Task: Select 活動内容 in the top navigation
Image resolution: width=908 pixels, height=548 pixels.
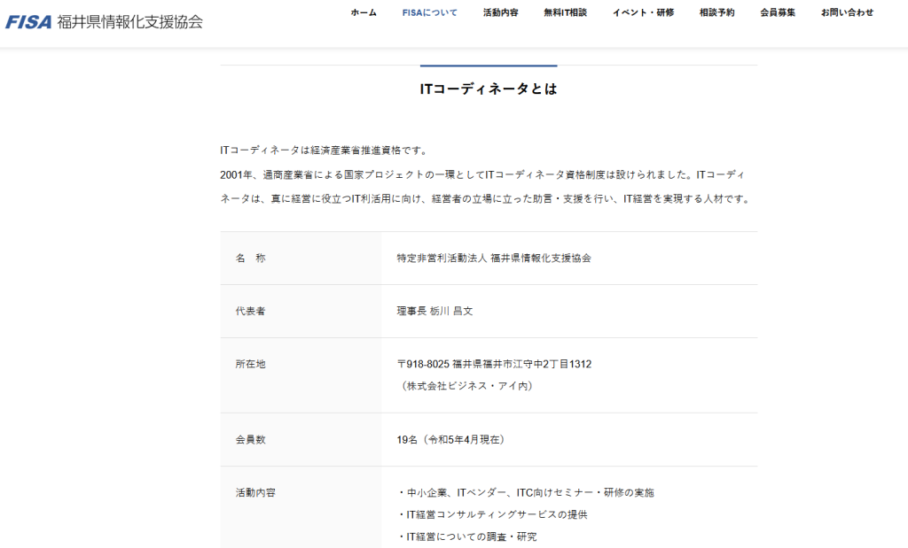Action: click(x=500, y=12)
